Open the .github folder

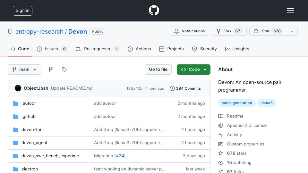29,117
